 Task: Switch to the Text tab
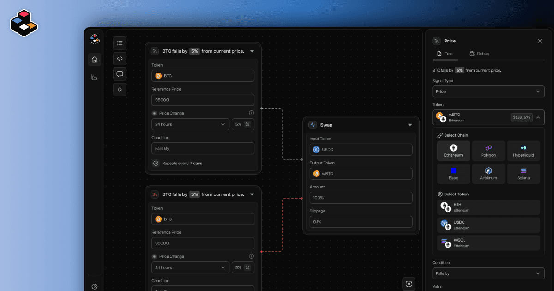click(445, 54)
